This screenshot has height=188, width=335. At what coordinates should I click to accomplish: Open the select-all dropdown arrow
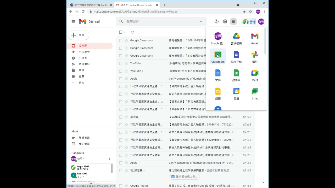click(x=125, y=32)
